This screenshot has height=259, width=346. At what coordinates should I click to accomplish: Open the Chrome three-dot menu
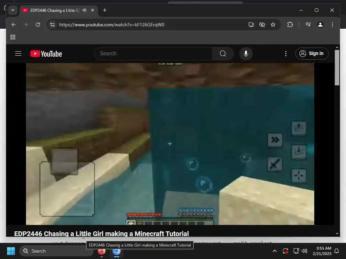(x=332, y=25)
